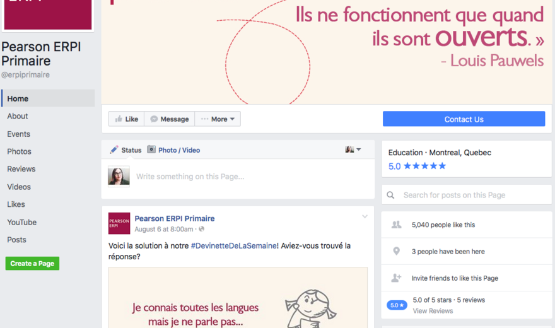Image resolution: width=555 pixels, height=328 pixels.
Task: Click the @erpiprimaire username
Action: point(25,74)
